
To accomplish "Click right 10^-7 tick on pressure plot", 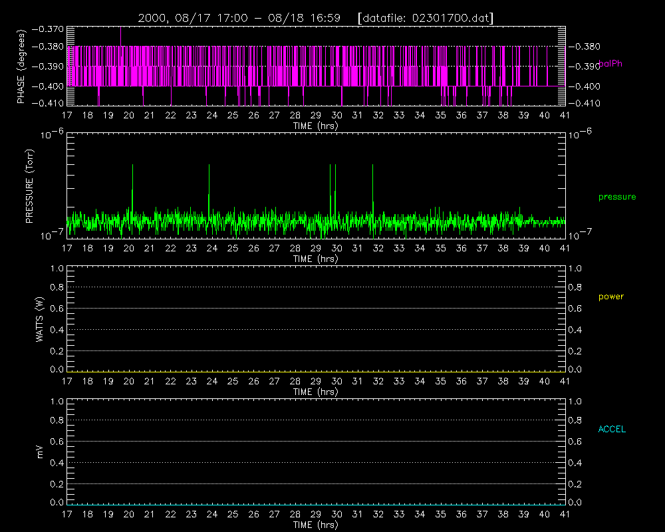I will (580, 234).
